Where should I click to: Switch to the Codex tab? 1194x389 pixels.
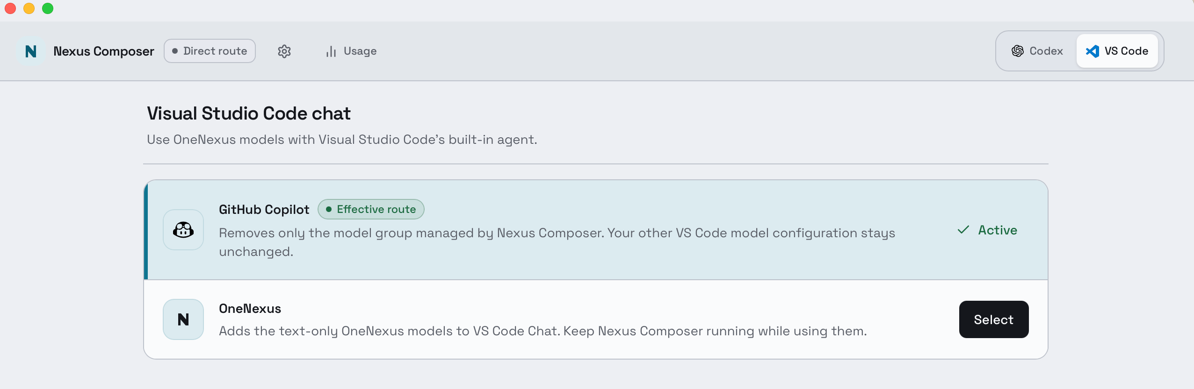pos(1037,51)
